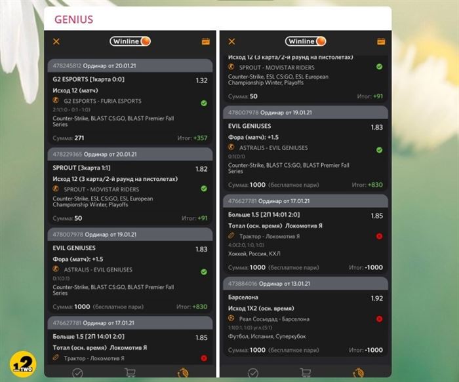Viewport: 459px width, 382px height.
Task: Open left bet header 476627781 Ординар от 17.01.21
Action: [130, 323]
